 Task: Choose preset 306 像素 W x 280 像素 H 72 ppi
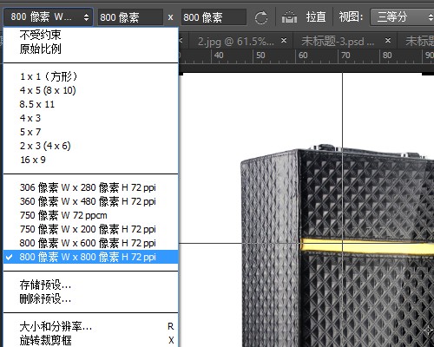pos(90,187)
